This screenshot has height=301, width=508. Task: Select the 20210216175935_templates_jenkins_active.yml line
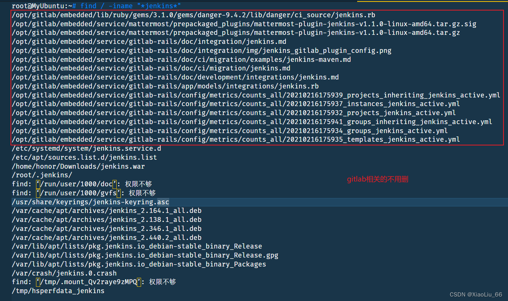[236, 139]
